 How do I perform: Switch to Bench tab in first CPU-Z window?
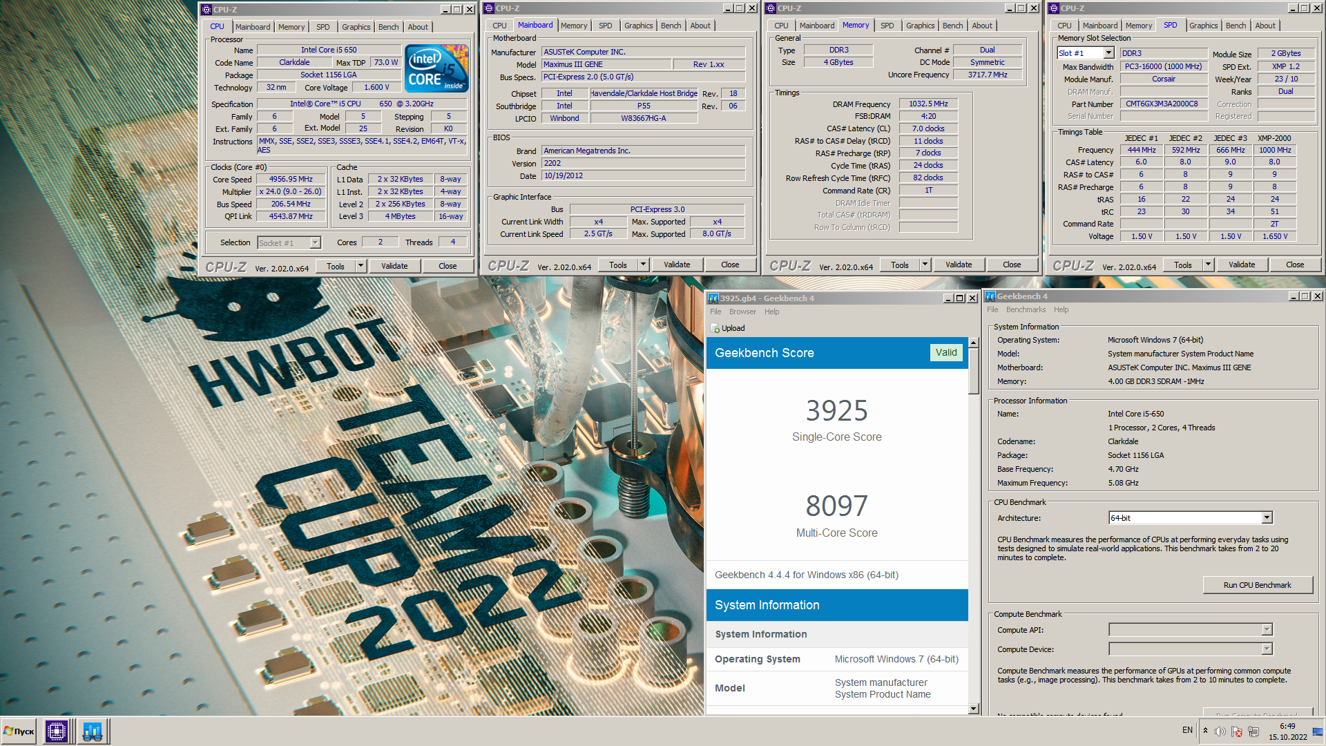click(x=388, y=27)
